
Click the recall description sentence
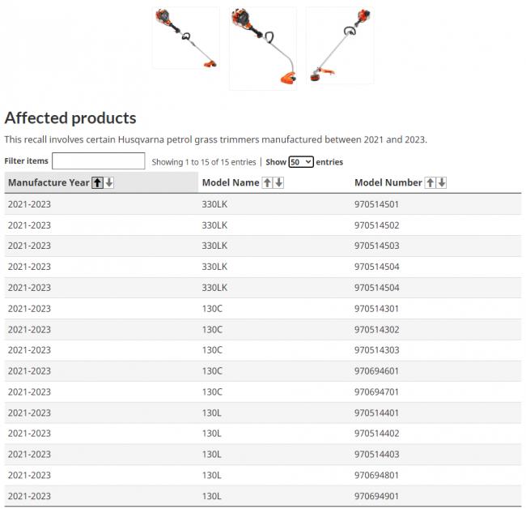(x=216, y=139)
